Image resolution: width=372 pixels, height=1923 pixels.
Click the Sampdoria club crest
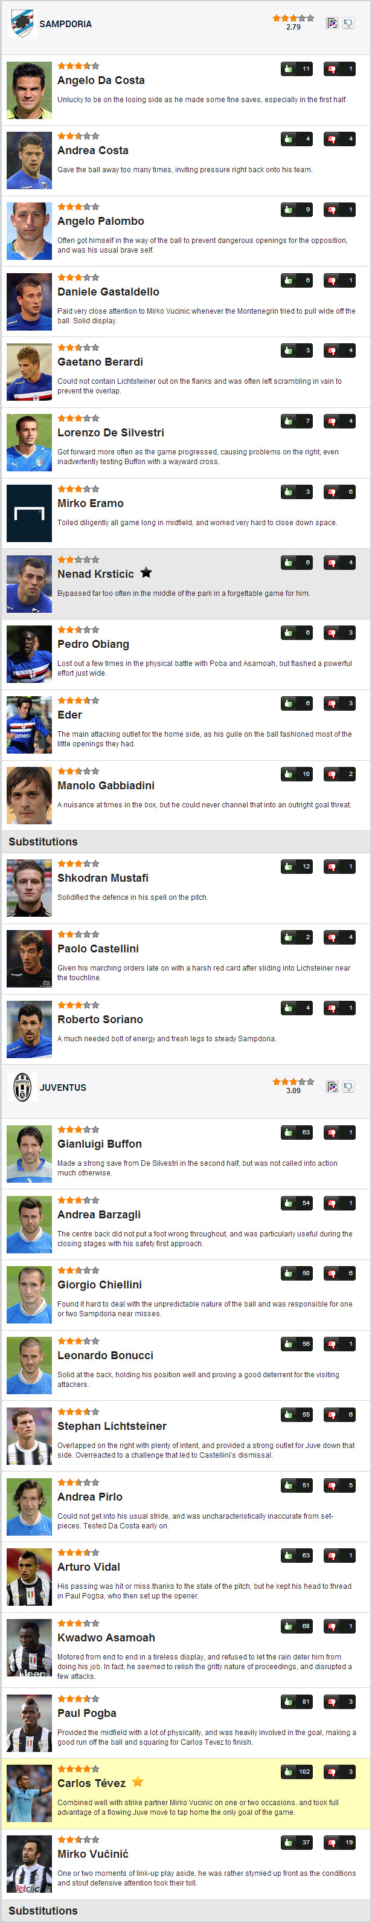click(22, 23)
